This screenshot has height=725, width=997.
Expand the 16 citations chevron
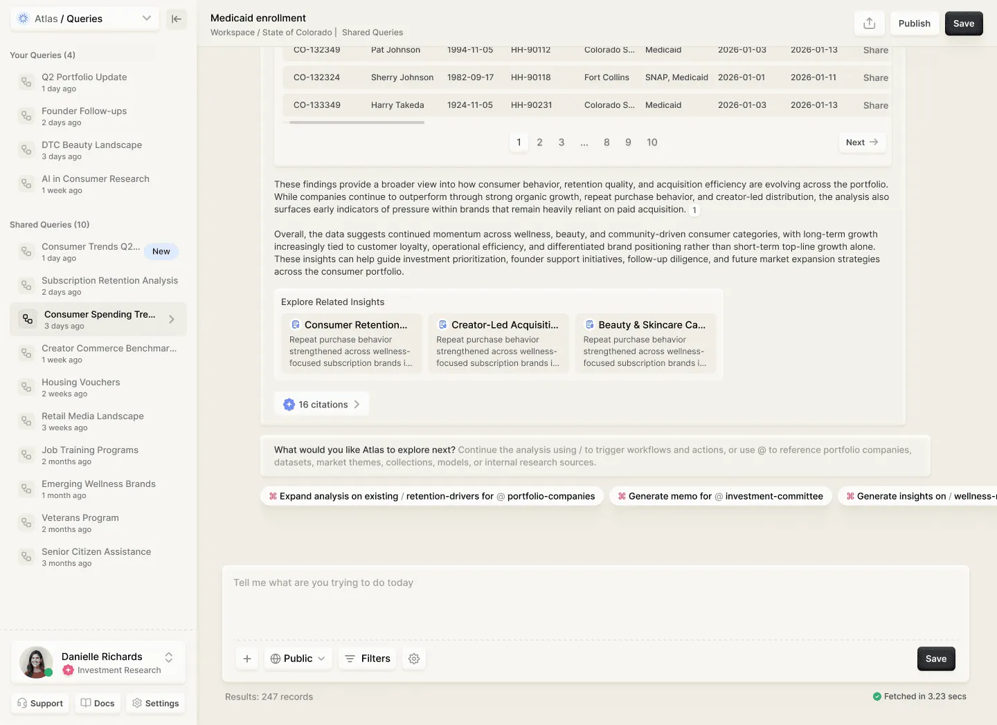[x=357, y=405]
